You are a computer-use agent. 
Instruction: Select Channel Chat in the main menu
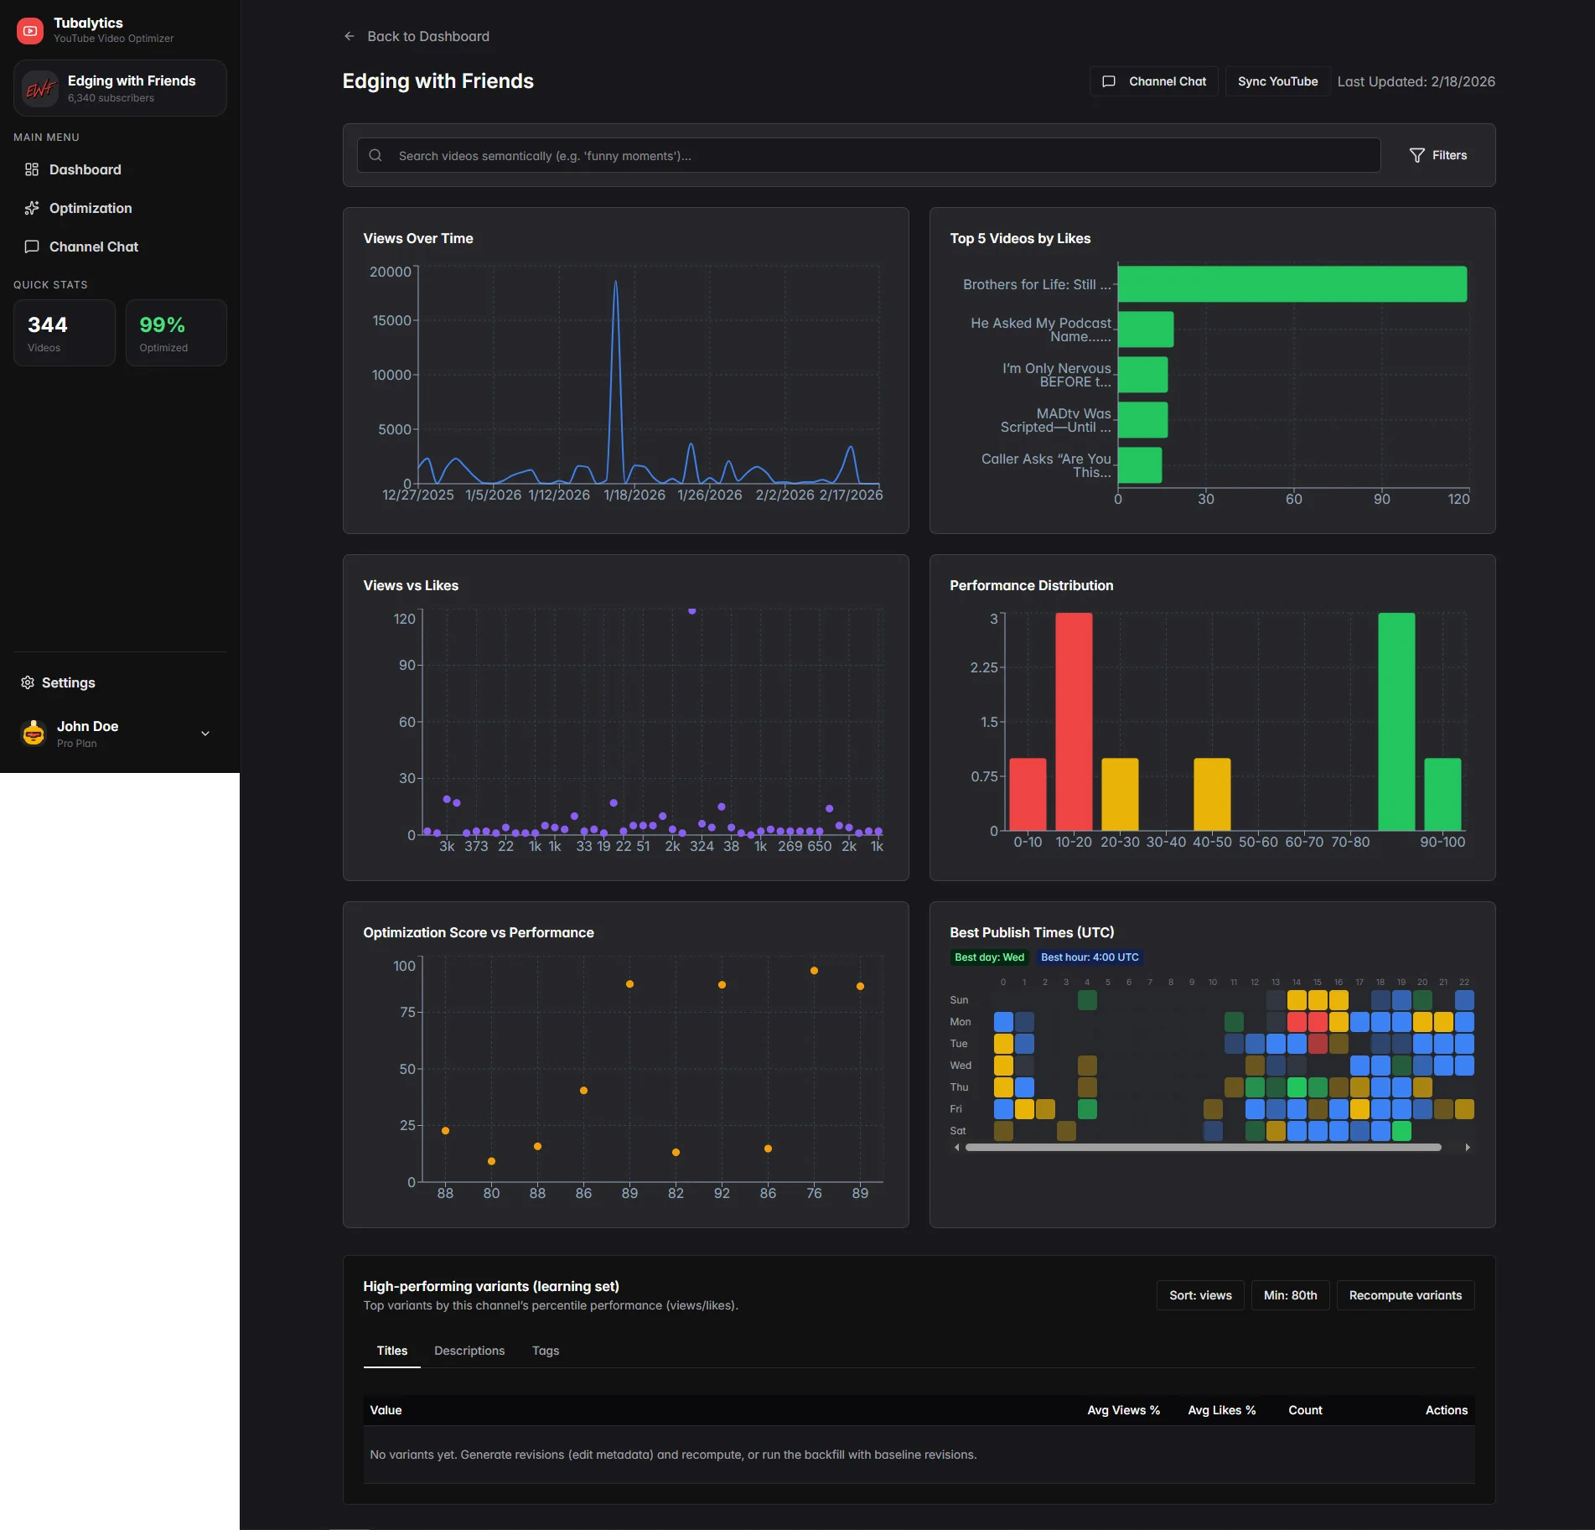pos(32,246)
